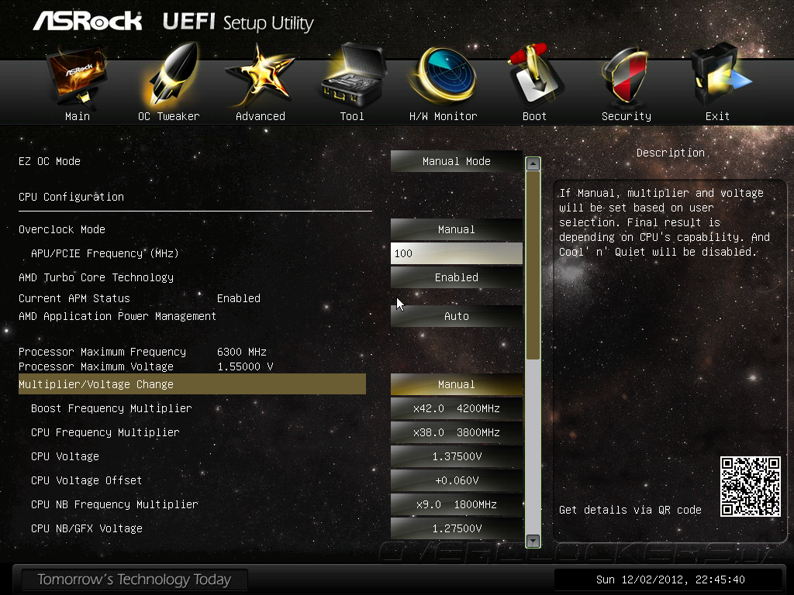This screenshot has height=595, width=794.
Task: Select AMD Application Power Management label
Action: coord(118,316)
